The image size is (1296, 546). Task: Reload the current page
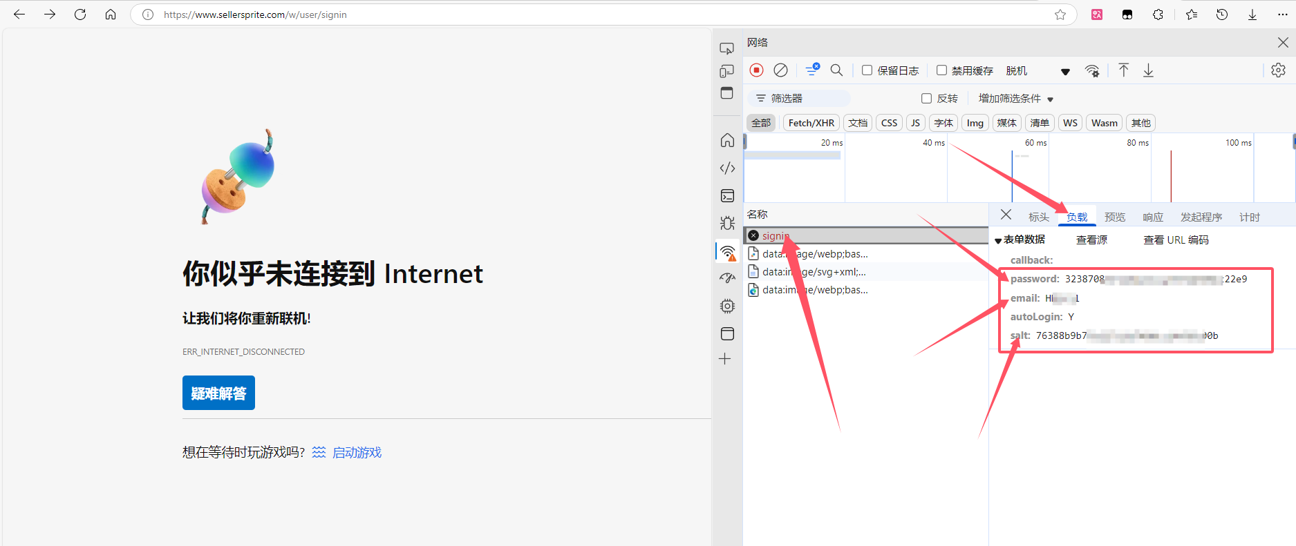tap(80, 14)
